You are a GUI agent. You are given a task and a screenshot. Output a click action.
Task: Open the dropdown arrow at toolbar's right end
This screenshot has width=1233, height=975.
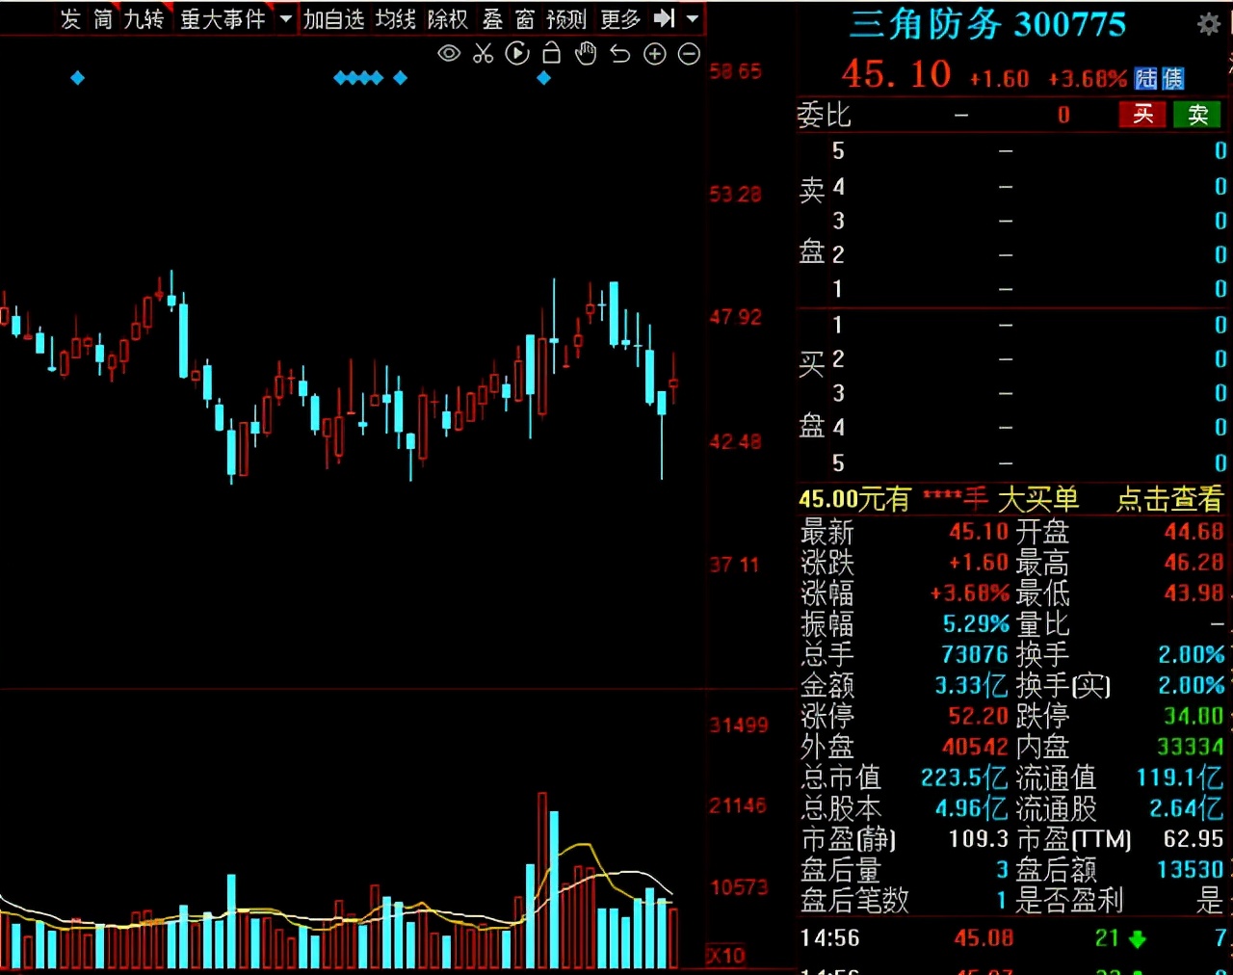pyautogui.click(x=691, y=18)
